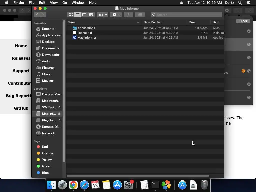Open the gear Action menu
256x192 pixels.
click(x=116, y=15)
